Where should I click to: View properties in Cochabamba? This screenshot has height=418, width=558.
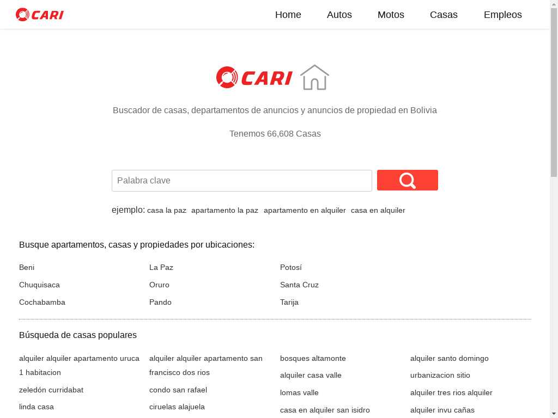click(x=42, y=302)
